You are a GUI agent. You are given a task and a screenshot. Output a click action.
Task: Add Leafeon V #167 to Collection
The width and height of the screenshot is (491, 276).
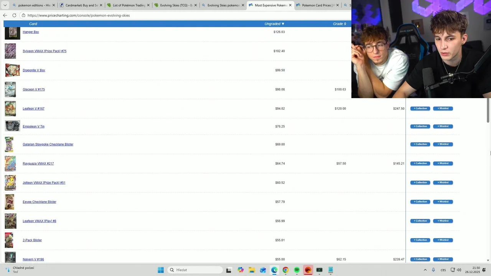420,108
